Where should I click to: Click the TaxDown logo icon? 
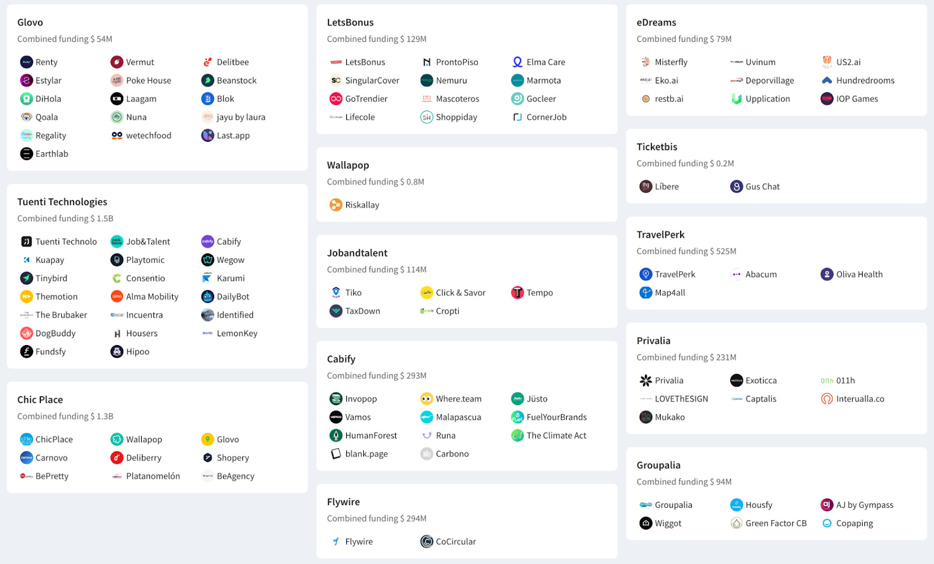click(336, 311)
